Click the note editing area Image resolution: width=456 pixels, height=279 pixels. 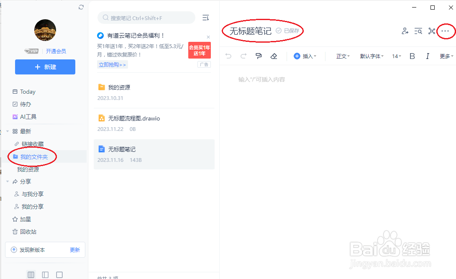(x=338, y=171)
